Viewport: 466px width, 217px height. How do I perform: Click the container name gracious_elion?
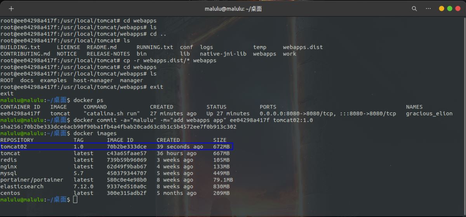(x=429, y=113)
